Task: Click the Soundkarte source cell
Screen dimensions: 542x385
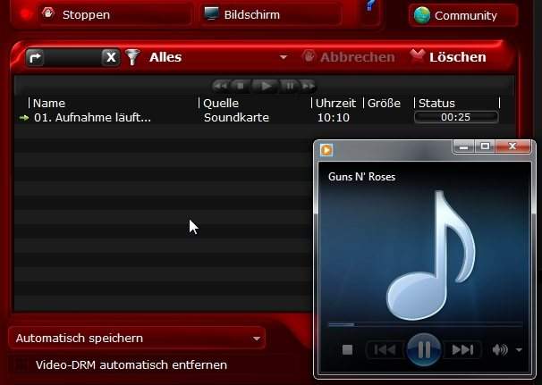Action: click(236, 117)
